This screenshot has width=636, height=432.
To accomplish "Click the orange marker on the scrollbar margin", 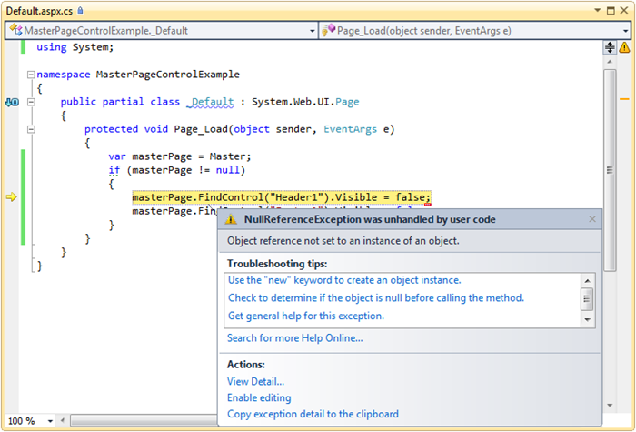I will click(x=625, y=98).
